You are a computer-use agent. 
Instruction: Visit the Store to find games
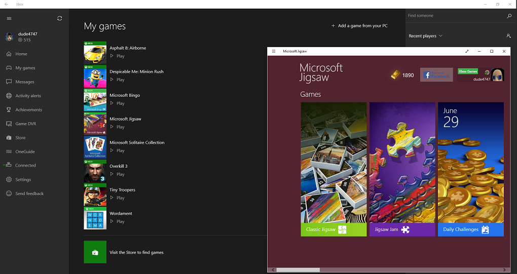[x=136, y=252]
